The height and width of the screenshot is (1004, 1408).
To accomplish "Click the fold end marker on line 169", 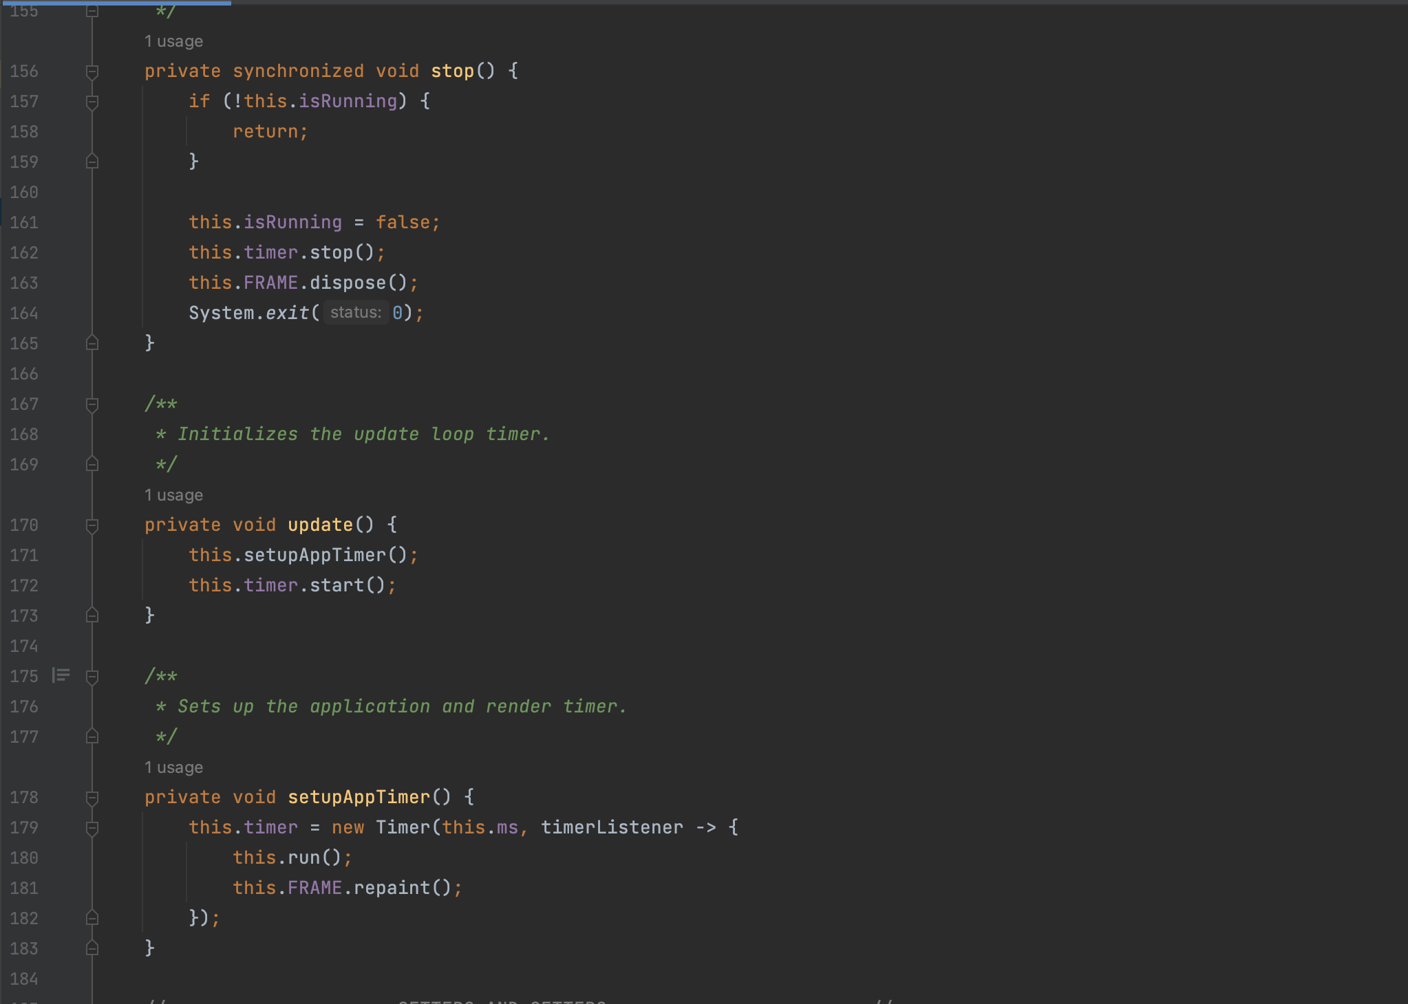I will point(92,464).
